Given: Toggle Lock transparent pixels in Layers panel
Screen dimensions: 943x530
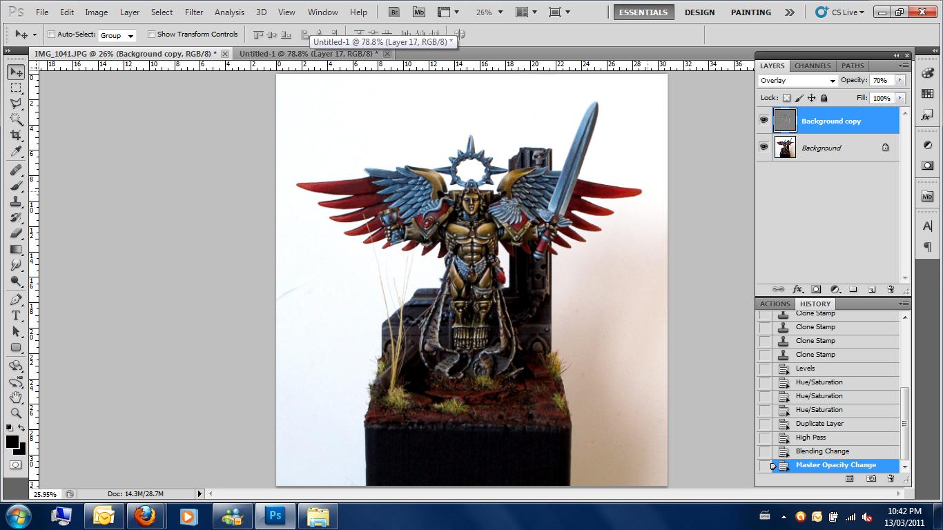Looking at the screenshot, I should [x=786, y=98].
